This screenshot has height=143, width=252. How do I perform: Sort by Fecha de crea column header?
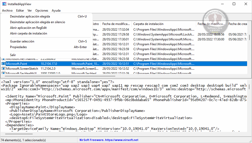(238, 24)
